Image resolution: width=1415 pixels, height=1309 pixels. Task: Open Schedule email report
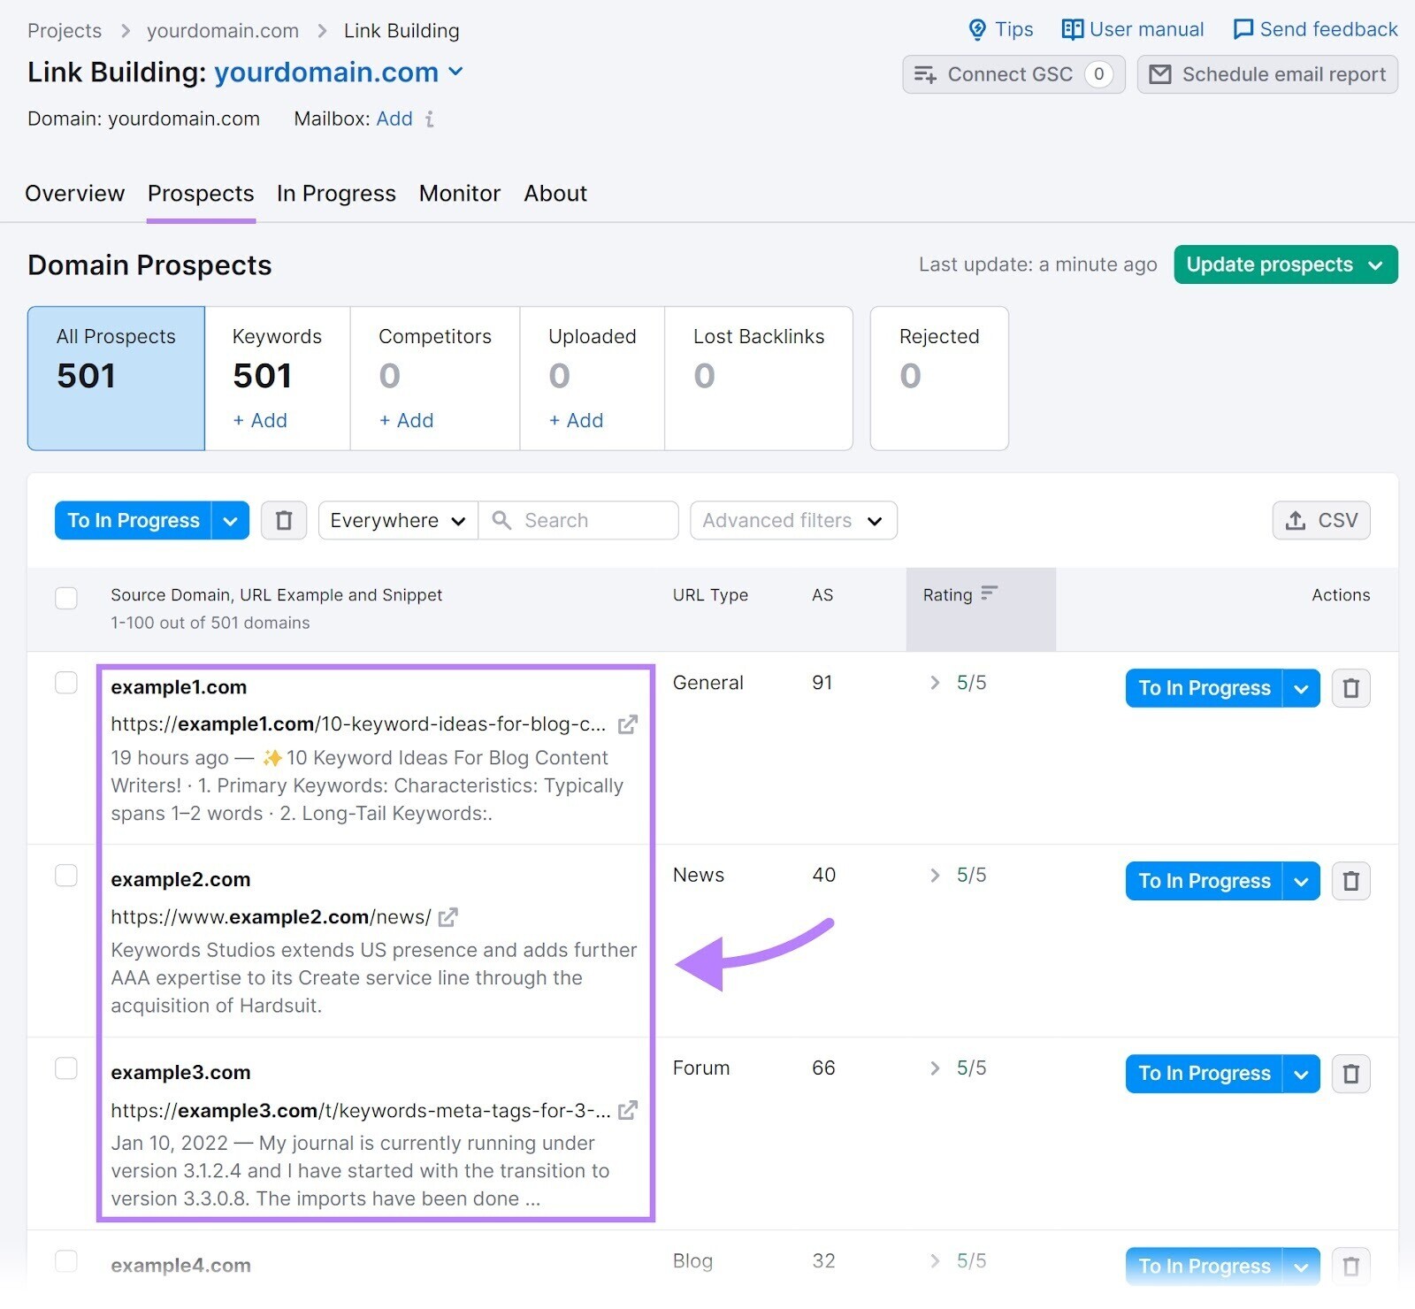[x=1266, y=74]
